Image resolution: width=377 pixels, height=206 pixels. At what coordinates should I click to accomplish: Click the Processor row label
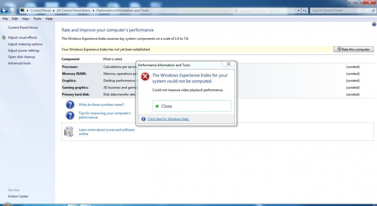pos(70,67)
